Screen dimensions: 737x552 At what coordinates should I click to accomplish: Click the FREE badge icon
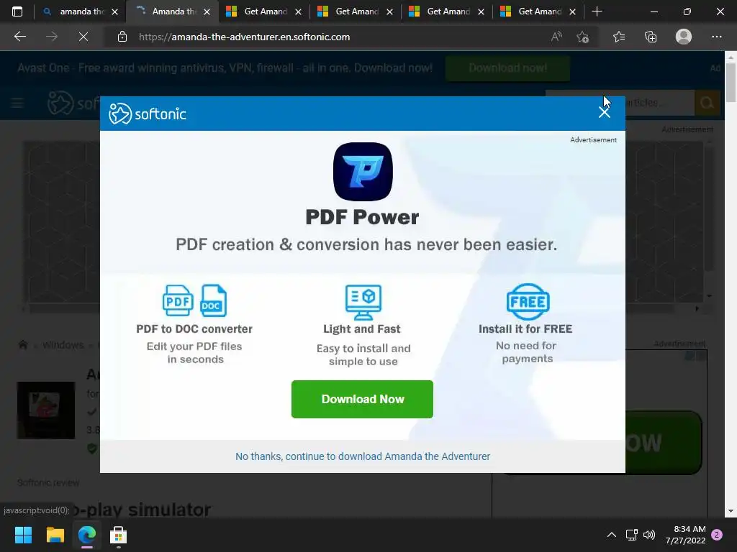pyautogui.click(x=528, y=301)
